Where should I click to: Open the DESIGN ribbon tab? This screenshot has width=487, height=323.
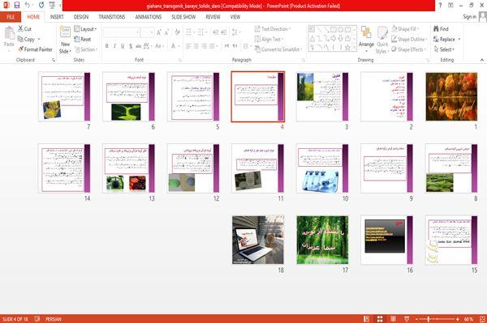point(80,17)
